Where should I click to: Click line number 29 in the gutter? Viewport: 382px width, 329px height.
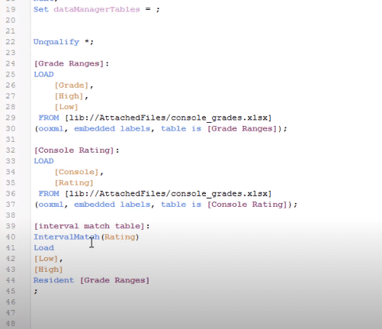tap(11, 118)
